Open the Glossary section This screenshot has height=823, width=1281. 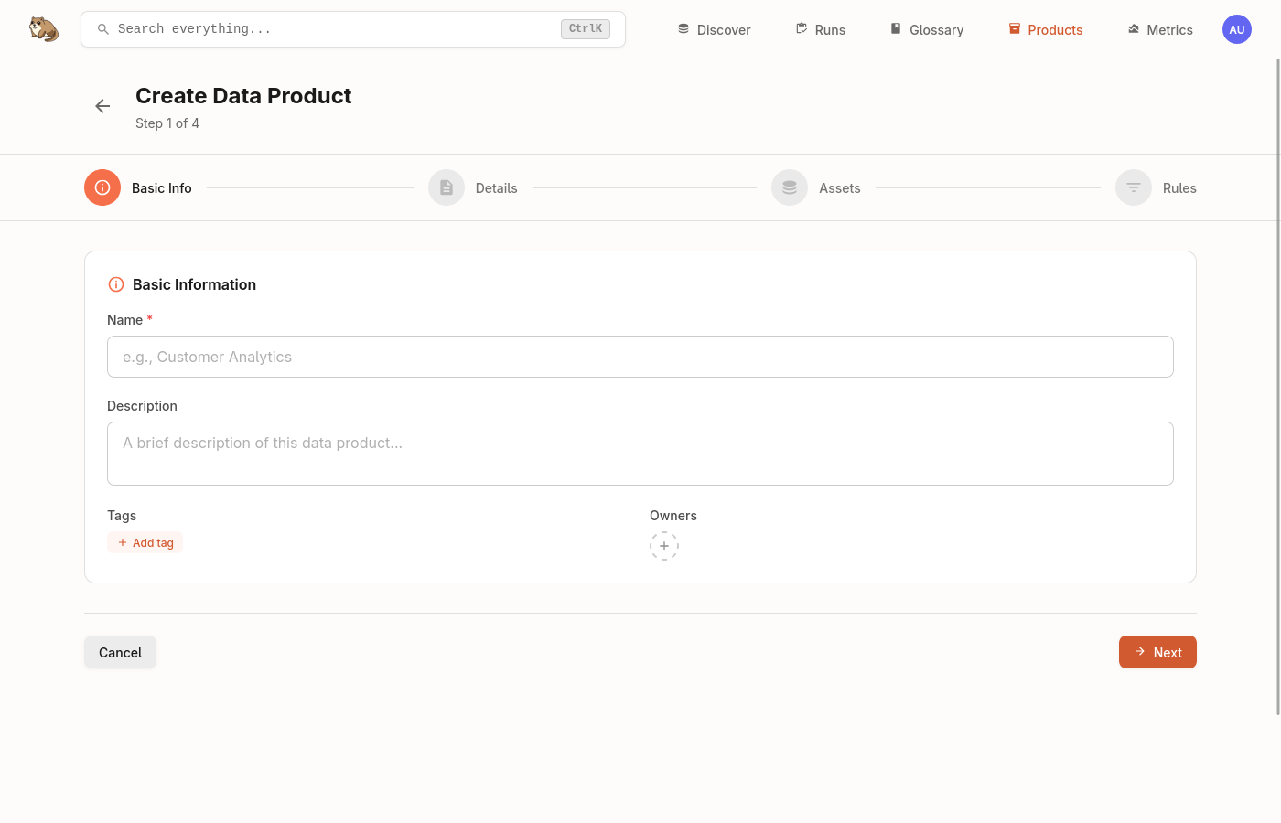[x=926, y=29]
